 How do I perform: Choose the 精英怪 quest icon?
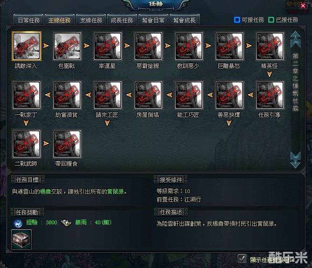[270, 46]
